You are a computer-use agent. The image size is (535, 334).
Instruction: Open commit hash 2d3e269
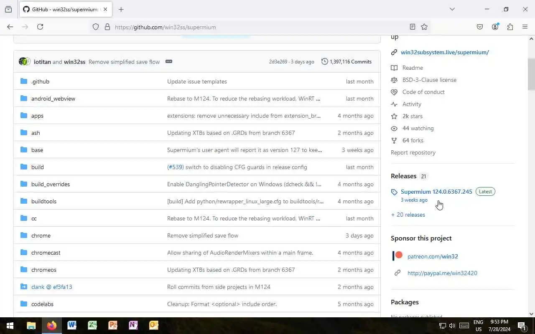[x=278, y=62]
